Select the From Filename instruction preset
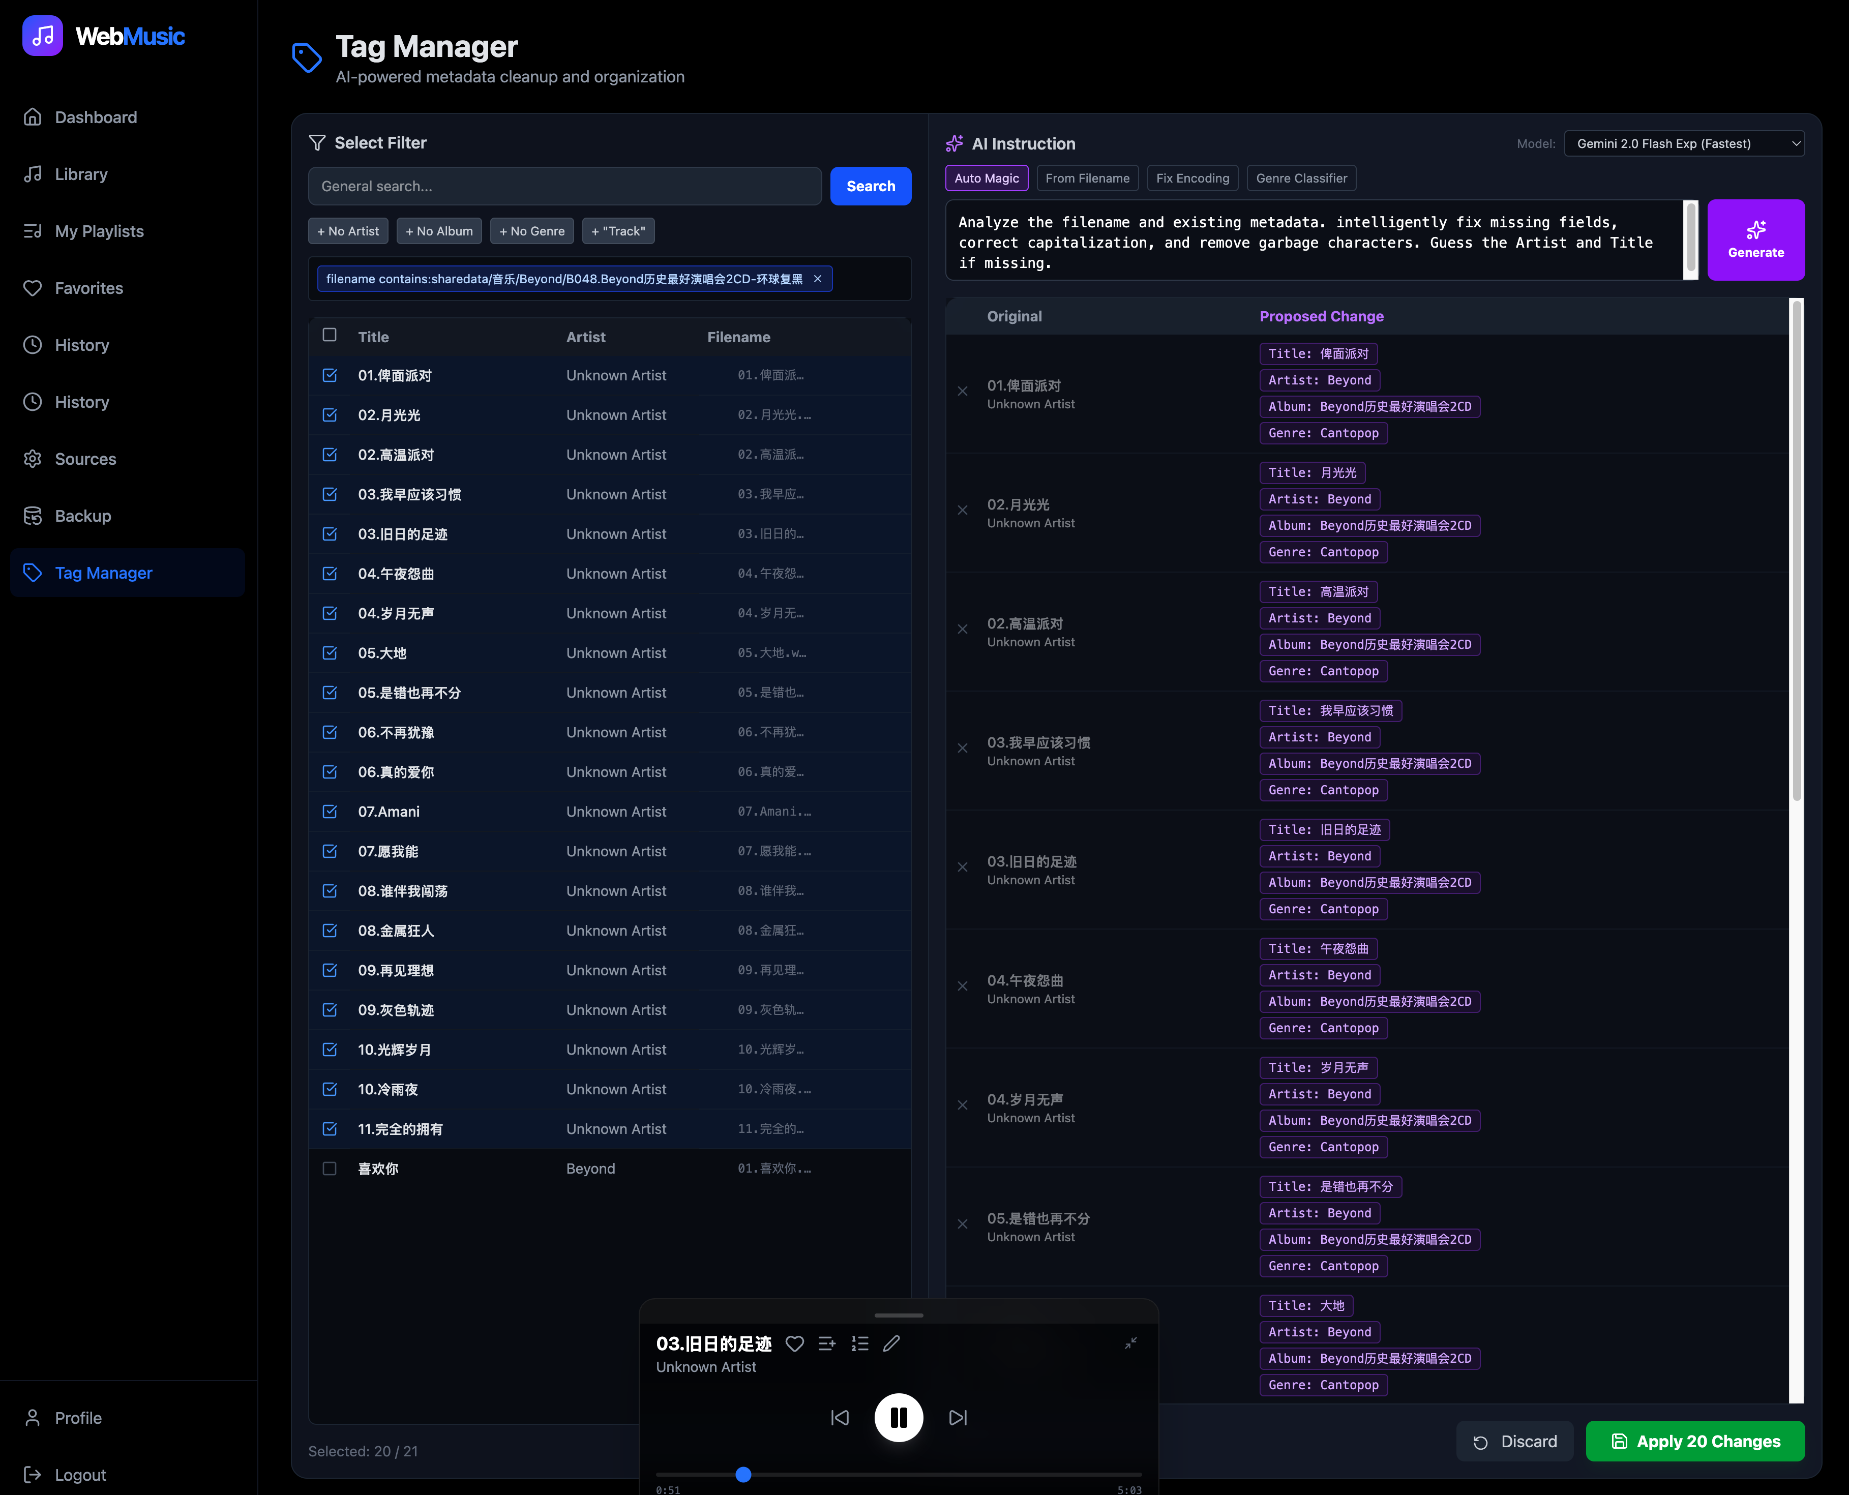The height and width of the screenshot is (1495, 1849). [1087, 178]
